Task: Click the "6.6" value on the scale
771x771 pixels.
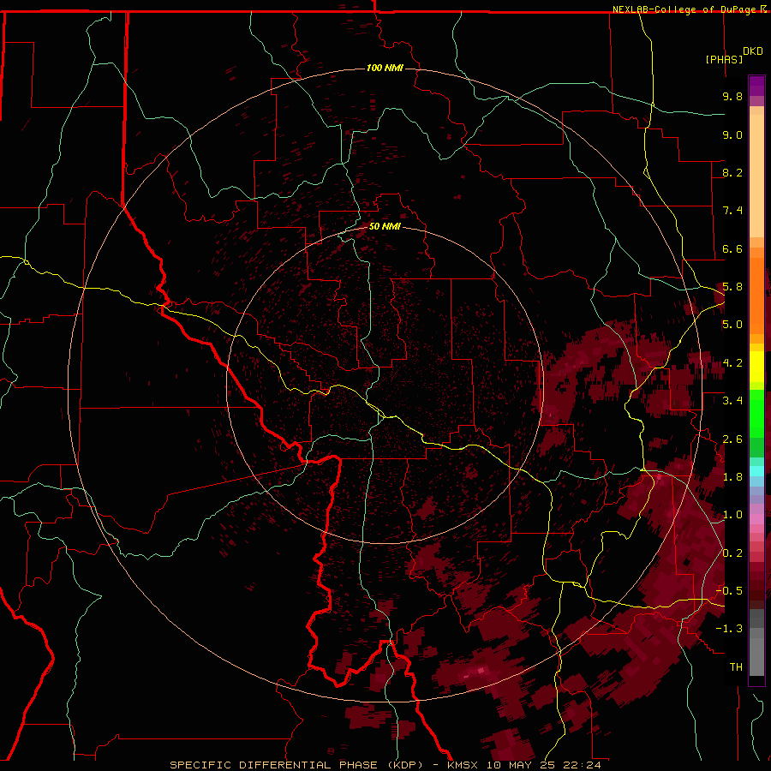Action: point(732,248)
